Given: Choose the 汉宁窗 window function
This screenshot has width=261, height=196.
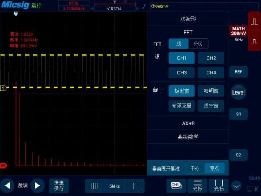Looking at the screenshot, I should pos(211,105).
